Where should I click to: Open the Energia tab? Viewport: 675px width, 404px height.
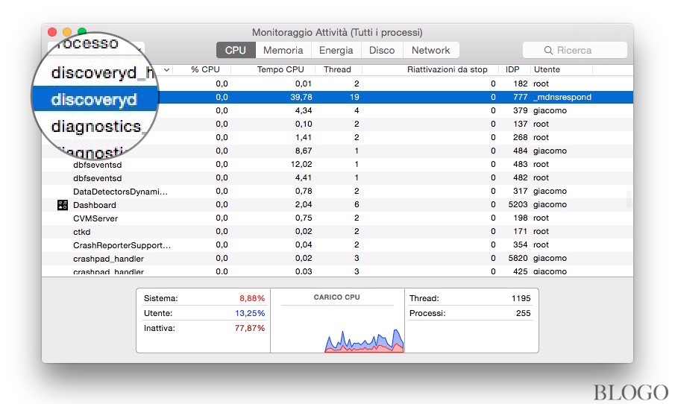(x=336, y=51)
